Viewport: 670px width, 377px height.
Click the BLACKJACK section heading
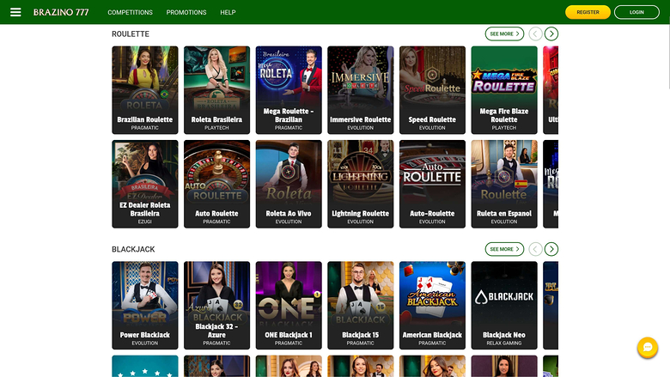pyautogui.click(x=133, y=249)
